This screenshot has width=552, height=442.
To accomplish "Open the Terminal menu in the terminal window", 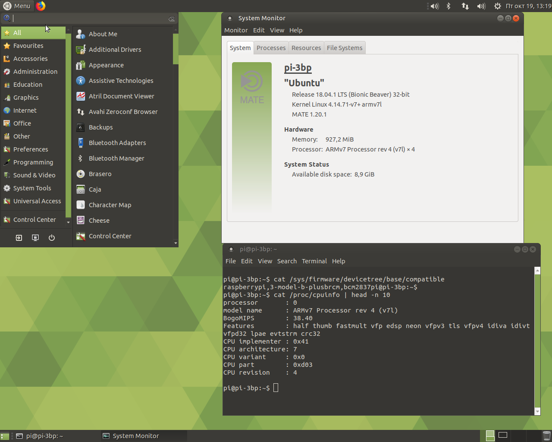I will (314, 261).
